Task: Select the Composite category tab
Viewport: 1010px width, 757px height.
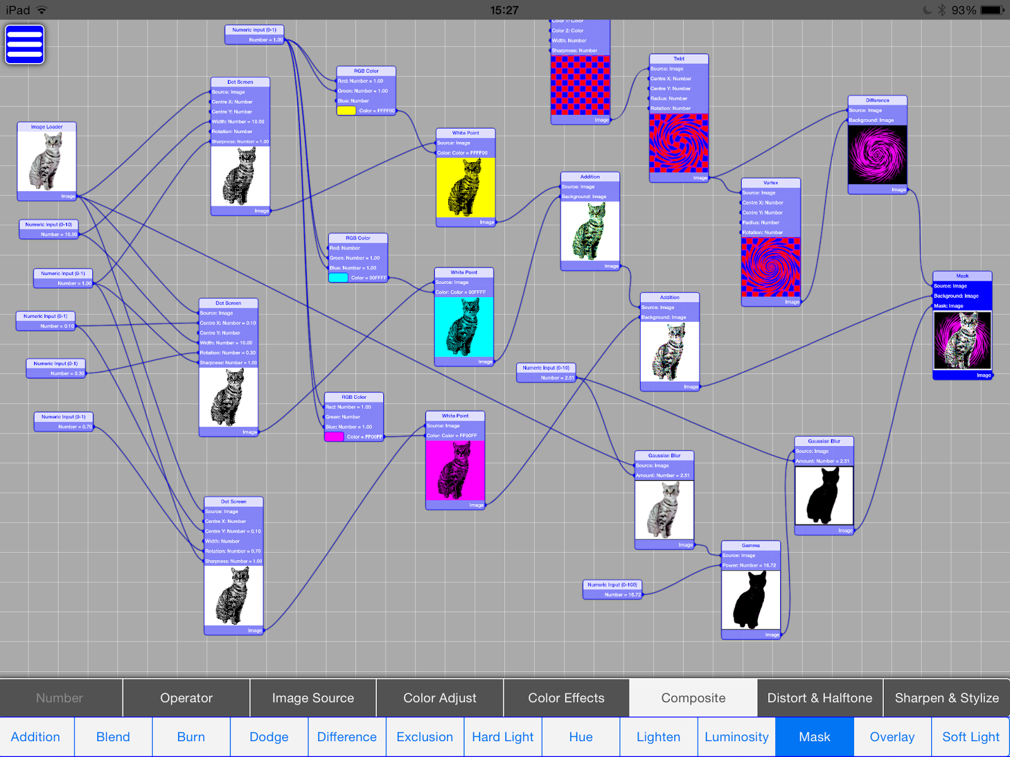Action: click(x=693, y=698)
